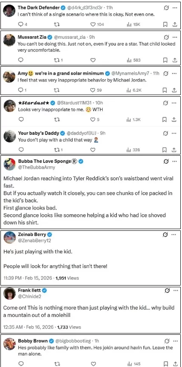
Task: Like Stardust's tweet with 5 likes
Action: (93, 120)
